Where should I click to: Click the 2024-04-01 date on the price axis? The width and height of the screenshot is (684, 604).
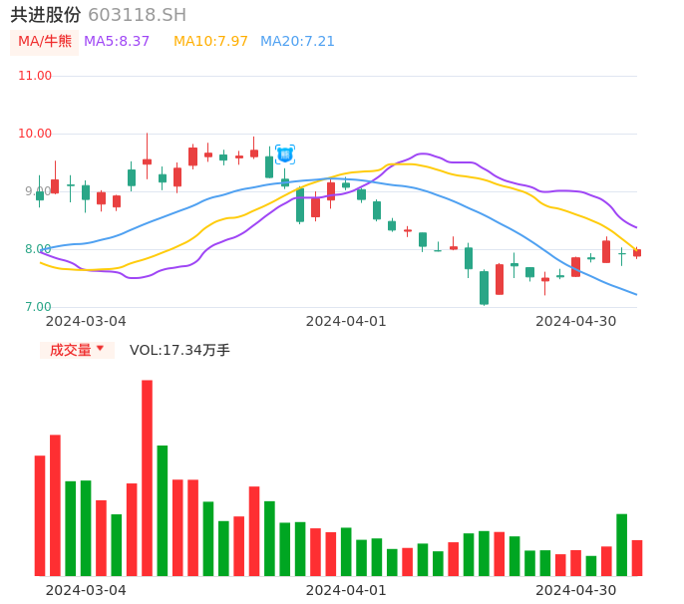coord(346,321)
